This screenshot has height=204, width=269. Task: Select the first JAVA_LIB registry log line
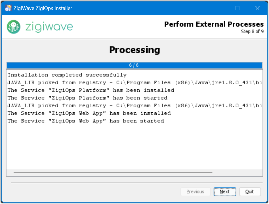(x=134, y=83)
